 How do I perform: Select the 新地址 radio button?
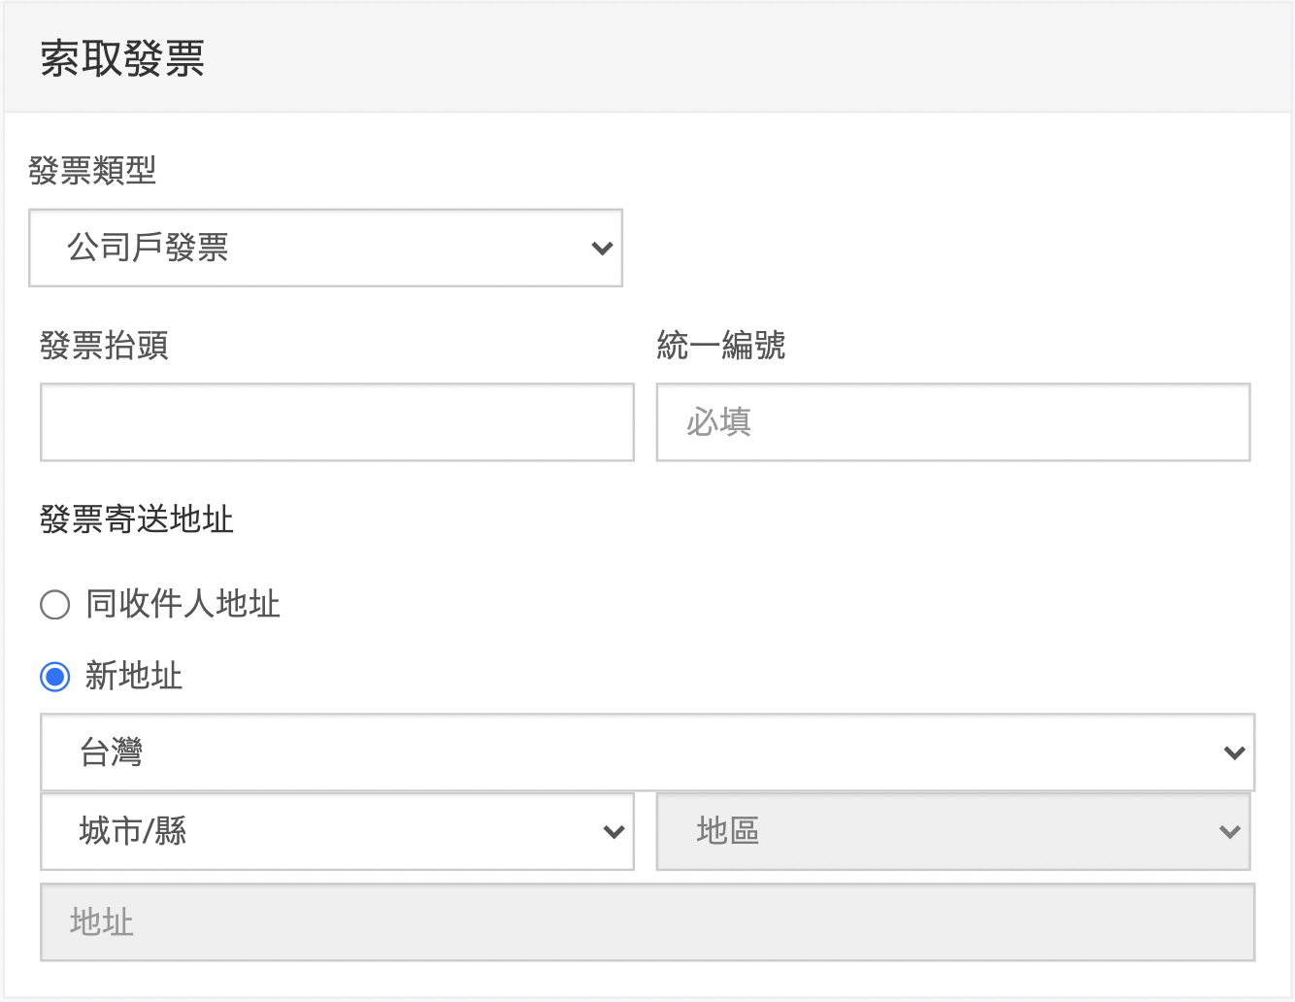coord(55,677)
